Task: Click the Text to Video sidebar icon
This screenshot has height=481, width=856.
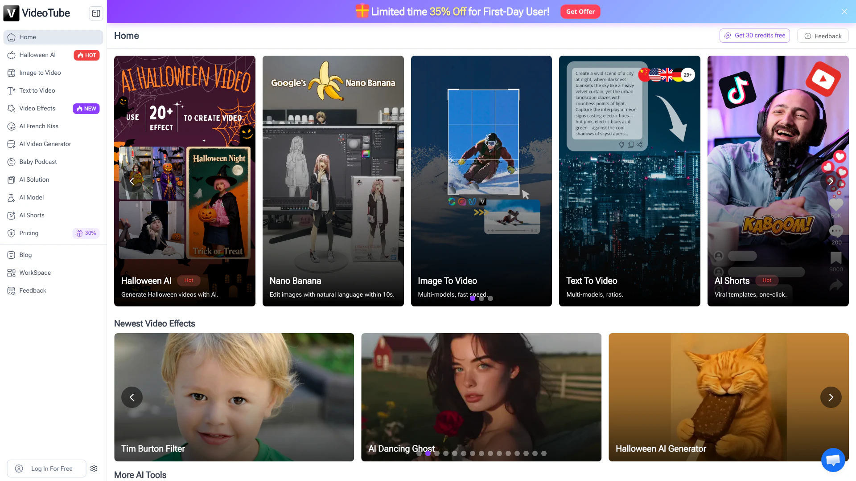Action: click(x=11, y=91)
